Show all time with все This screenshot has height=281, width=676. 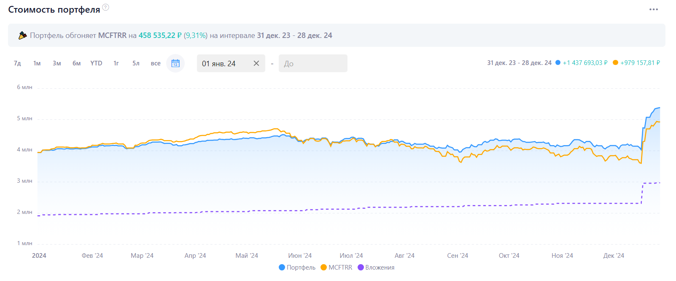tap(156, 63)
